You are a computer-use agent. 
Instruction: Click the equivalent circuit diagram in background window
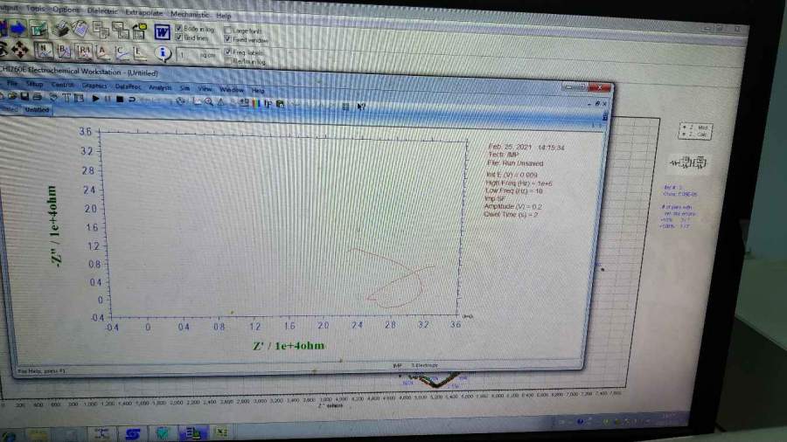click(688, 162)
